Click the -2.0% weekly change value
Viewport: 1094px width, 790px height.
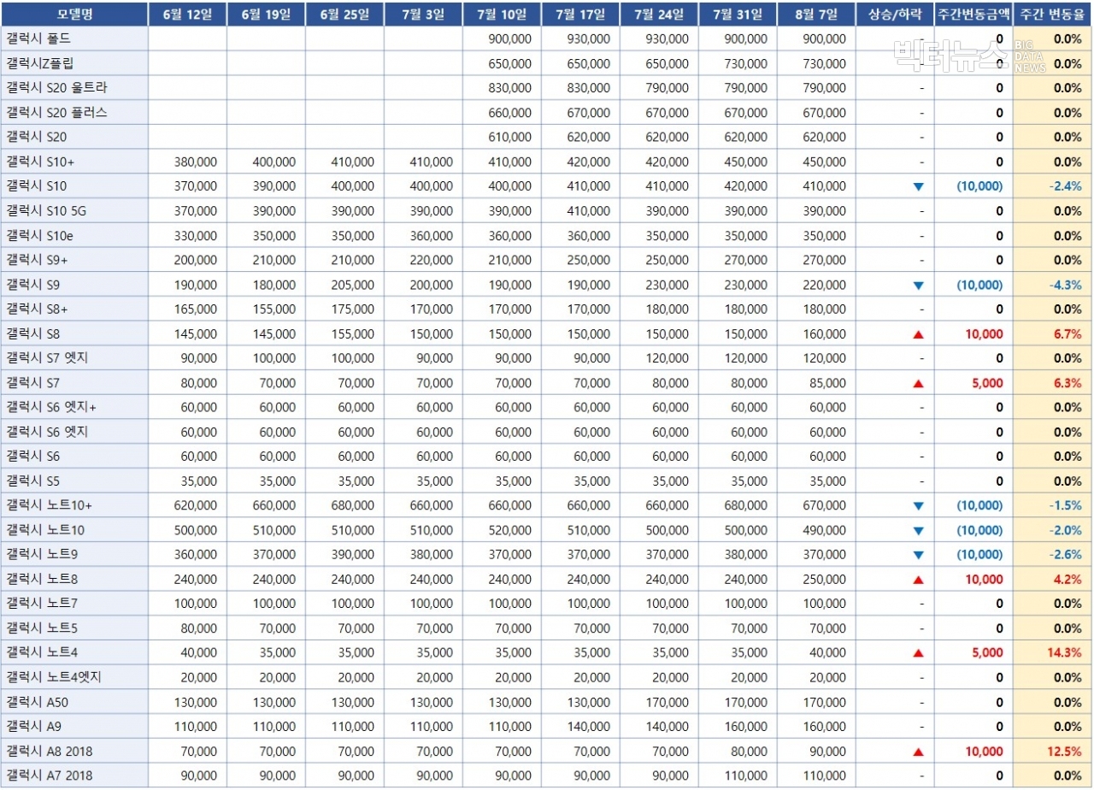(1065, 531)
